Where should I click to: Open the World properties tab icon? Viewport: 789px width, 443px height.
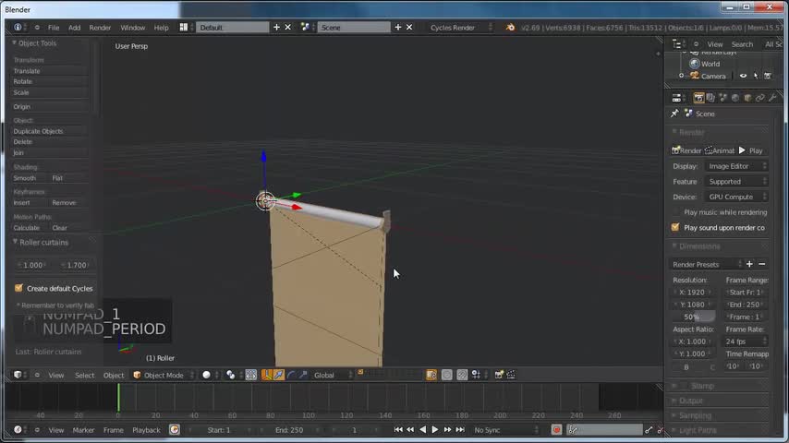(735, 98)
